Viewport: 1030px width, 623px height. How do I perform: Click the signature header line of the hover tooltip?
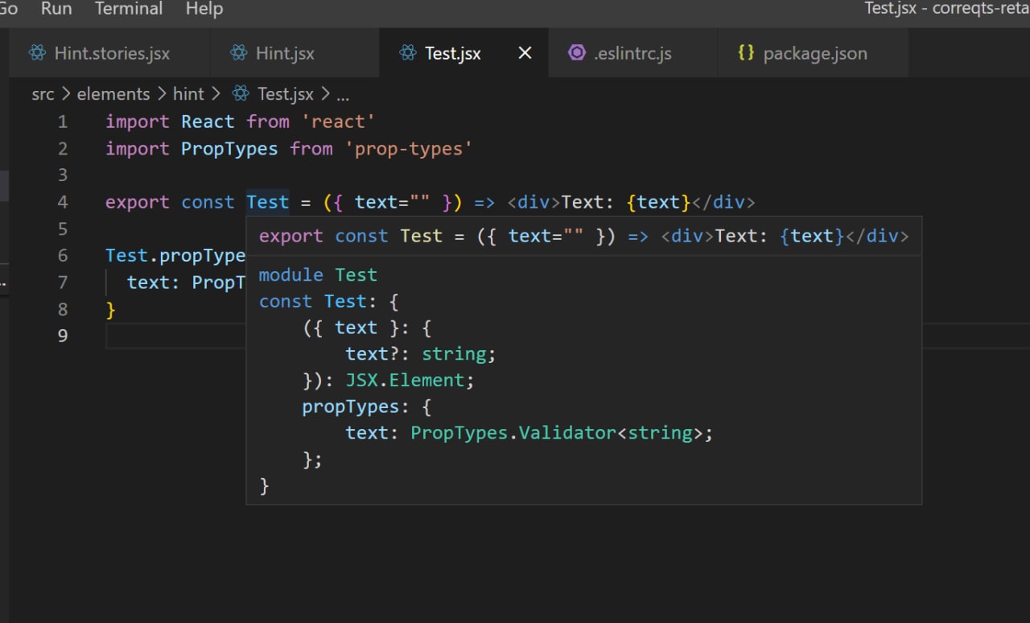pyautogui.click(x=583, y=236)
